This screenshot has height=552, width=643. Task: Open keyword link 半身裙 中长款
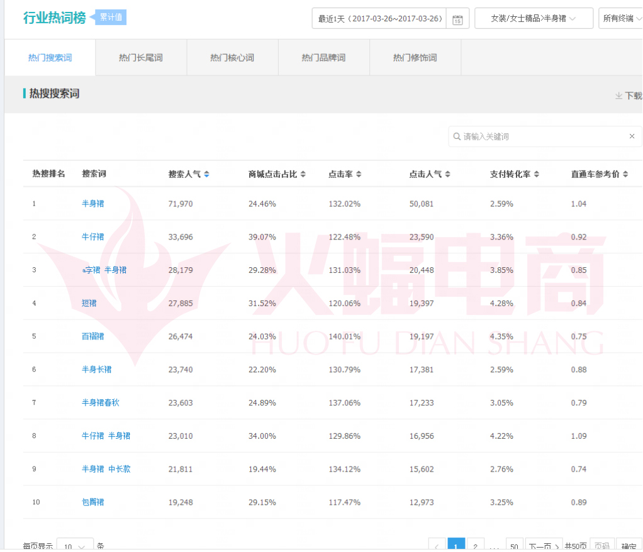(106, 469)
